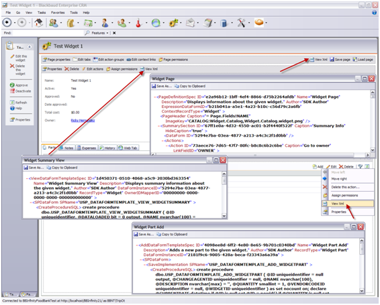Viewport: 380px width, 305px height.
Task: Click Save As in the Widget Summary View window
Action: coord(34,168)
